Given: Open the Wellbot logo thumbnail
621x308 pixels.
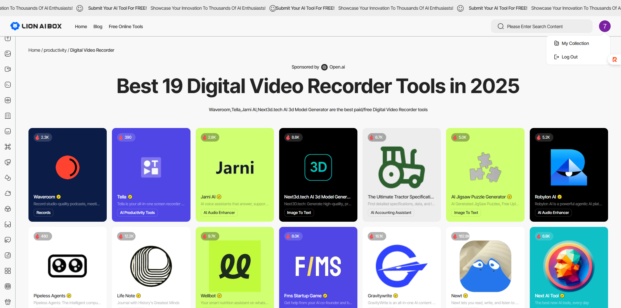Looking at the screenshot, I should pyautogui.click(x=235, y=266).
